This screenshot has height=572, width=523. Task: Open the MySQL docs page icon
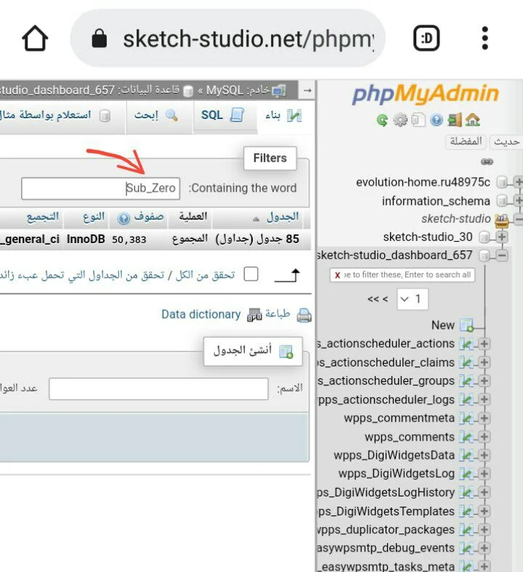click(x=418, y=120)
